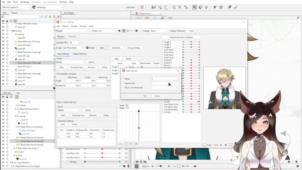Screen dimensions: 302x170
Task: Click the fit-to-view icon under pendulum view
Action: tap(126, 144)
